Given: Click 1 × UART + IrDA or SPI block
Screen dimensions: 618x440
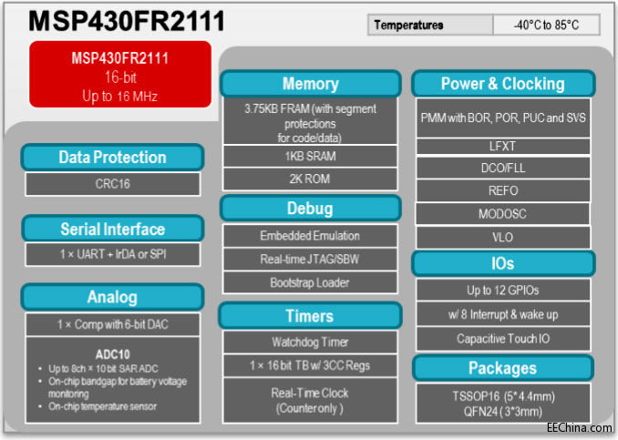Looking at the screenshot, I should pyautogui.click(x=113, y=254).
